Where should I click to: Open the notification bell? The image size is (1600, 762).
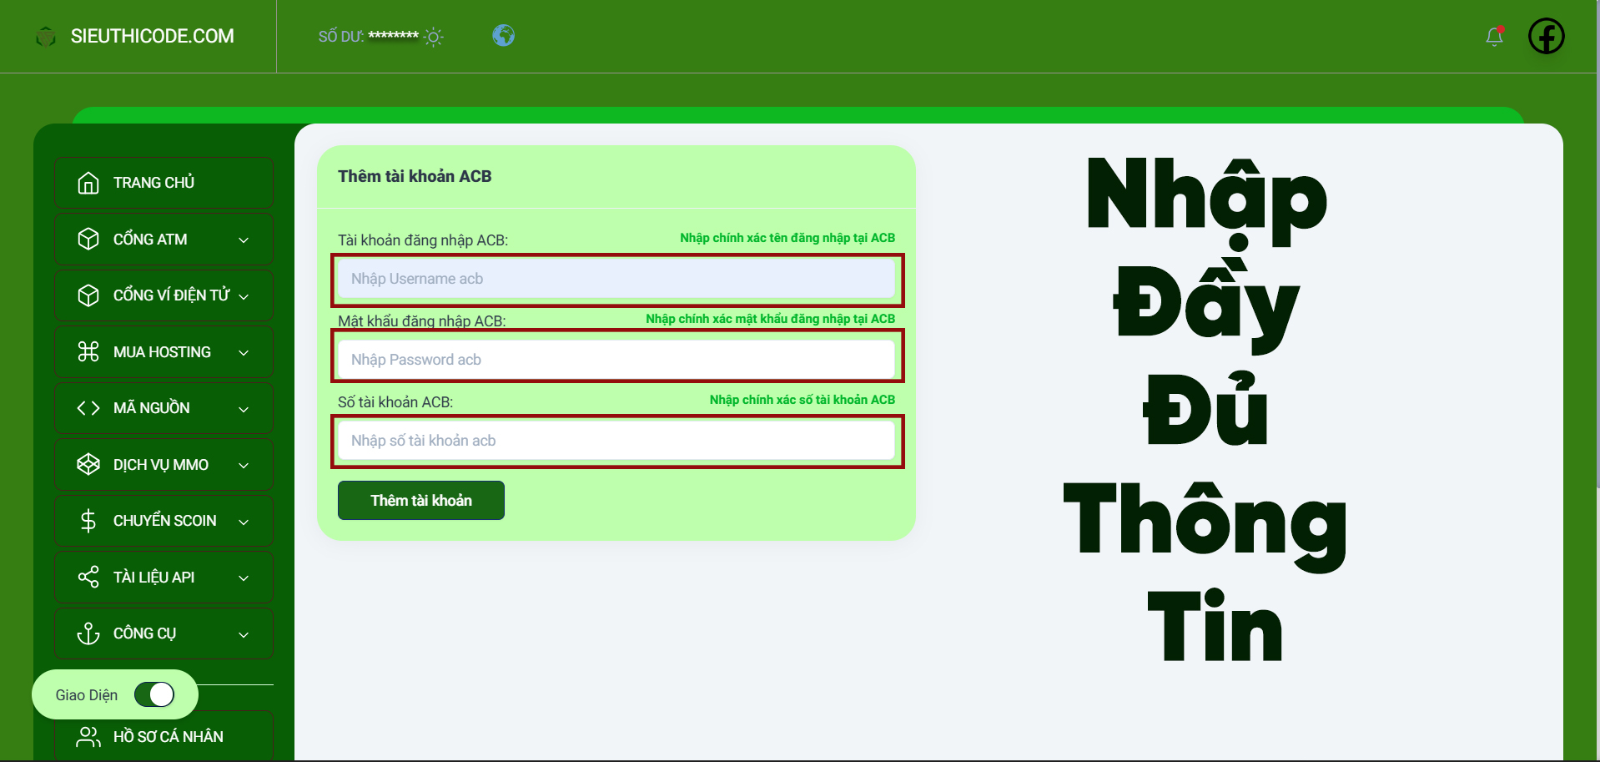pyautogui.click(x=1494, y=37)
